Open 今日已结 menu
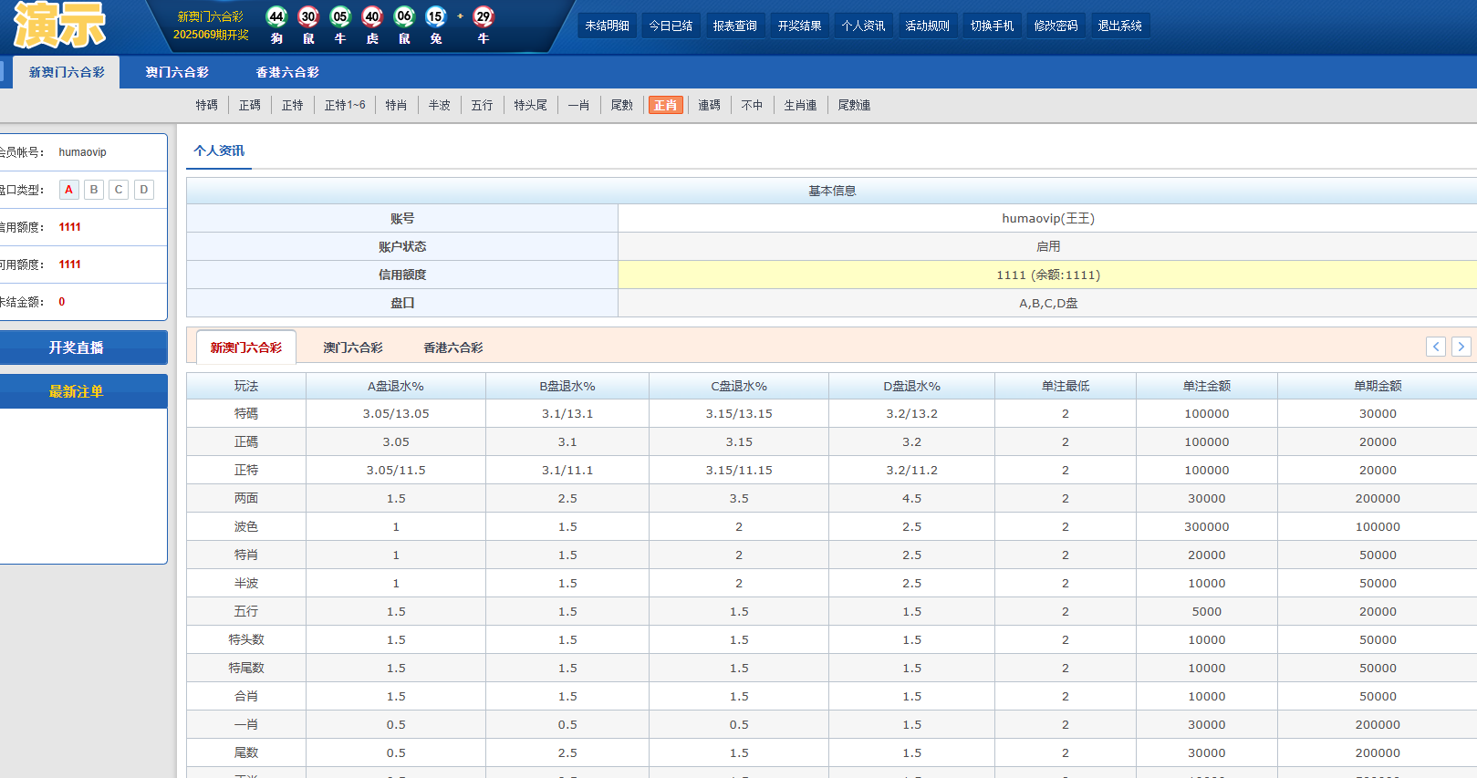1477x778 pixels. pyautogui.click(x=671, y=26)
